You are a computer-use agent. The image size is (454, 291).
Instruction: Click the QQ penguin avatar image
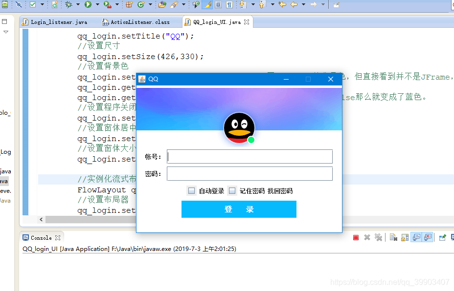(x=239, y=128)
